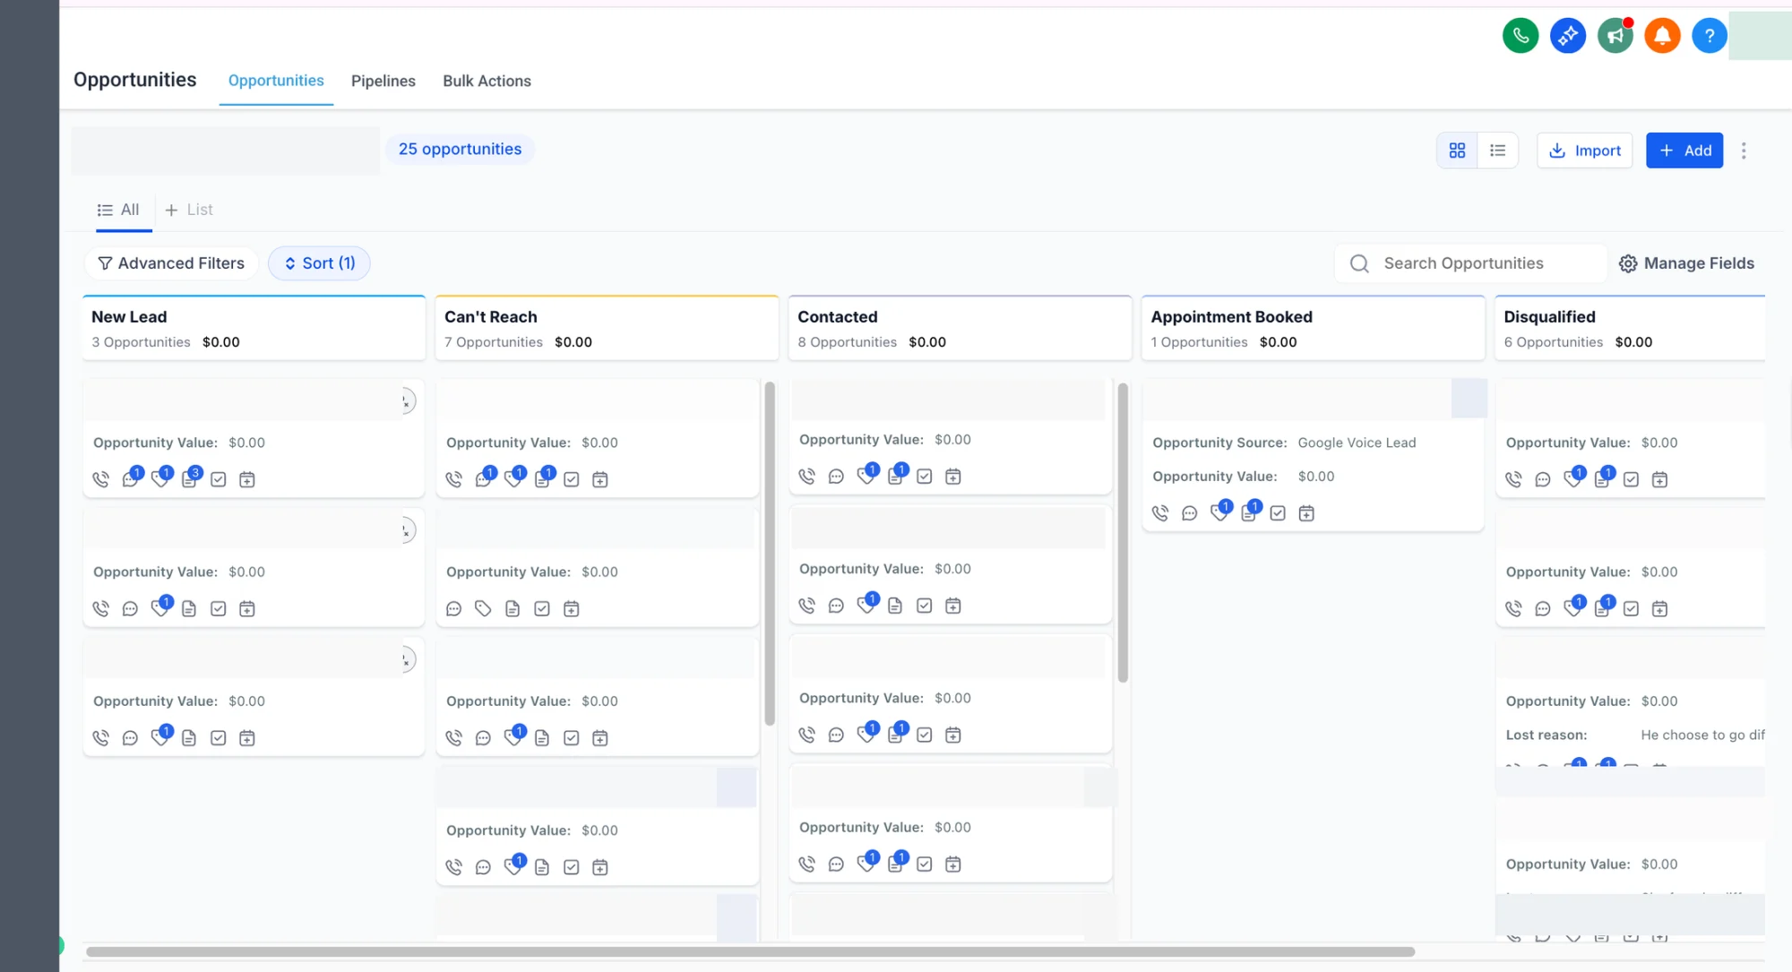Viewport: 1792px width, 972px height.
Task: Go to the Pipelines tab
Action: click(x=383, y=81)
